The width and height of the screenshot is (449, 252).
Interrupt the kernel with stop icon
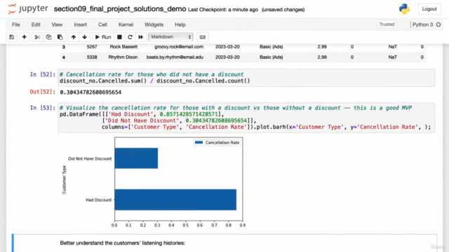click(x=119, y=37)
